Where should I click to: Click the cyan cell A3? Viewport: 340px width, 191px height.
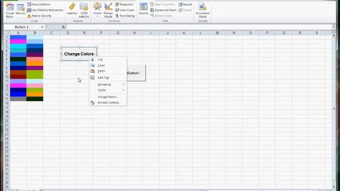click(x=18, y=46)
